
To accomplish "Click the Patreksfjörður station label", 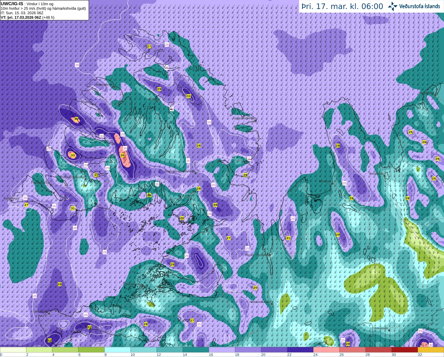I will (41, 182).
